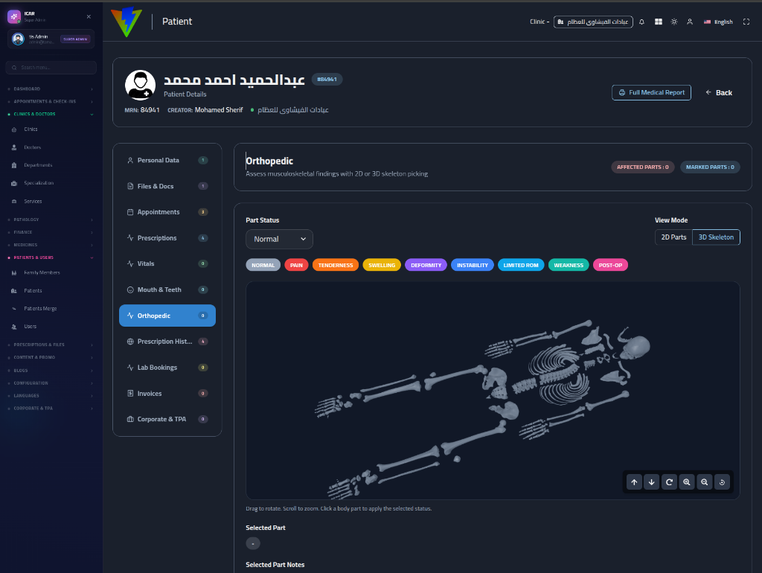Rotate the skeleton using the refresh arrow

click(x=669, y=482)
